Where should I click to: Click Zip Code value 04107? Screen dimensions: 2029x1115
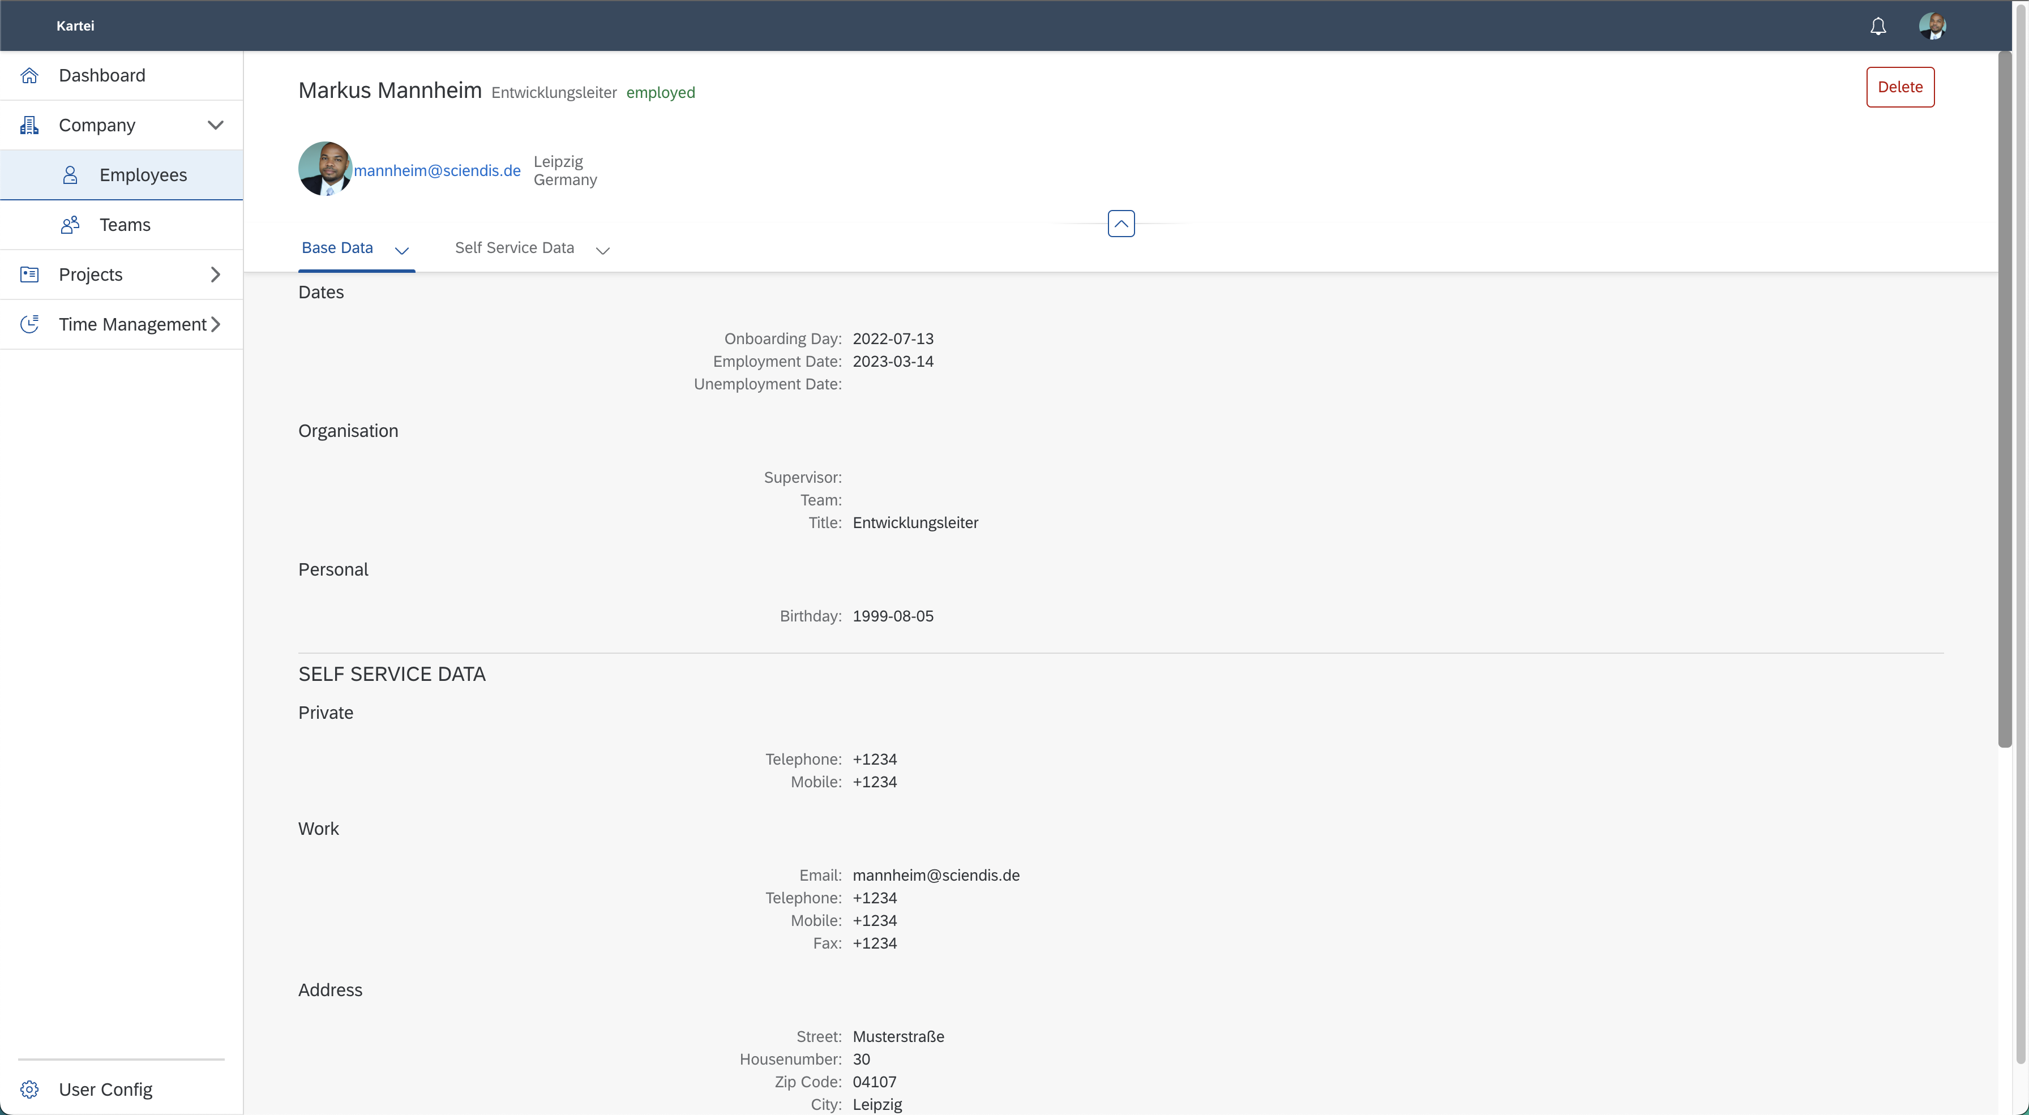874,1082
